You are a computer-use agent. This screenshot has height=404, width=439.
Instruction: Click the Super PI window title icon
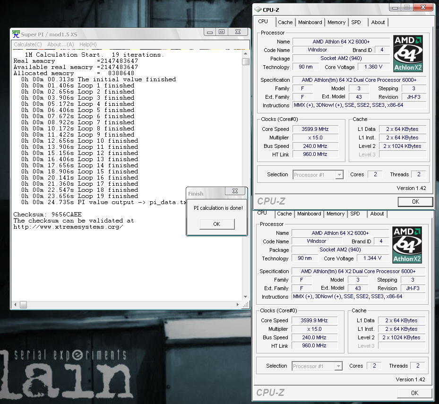pos(16,34)
